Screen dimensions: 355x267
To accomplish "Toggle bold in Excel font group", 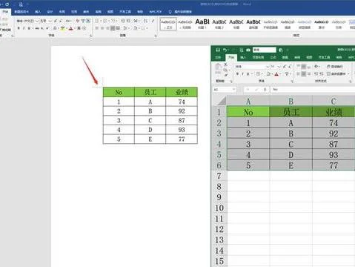I will coord(237,74).
